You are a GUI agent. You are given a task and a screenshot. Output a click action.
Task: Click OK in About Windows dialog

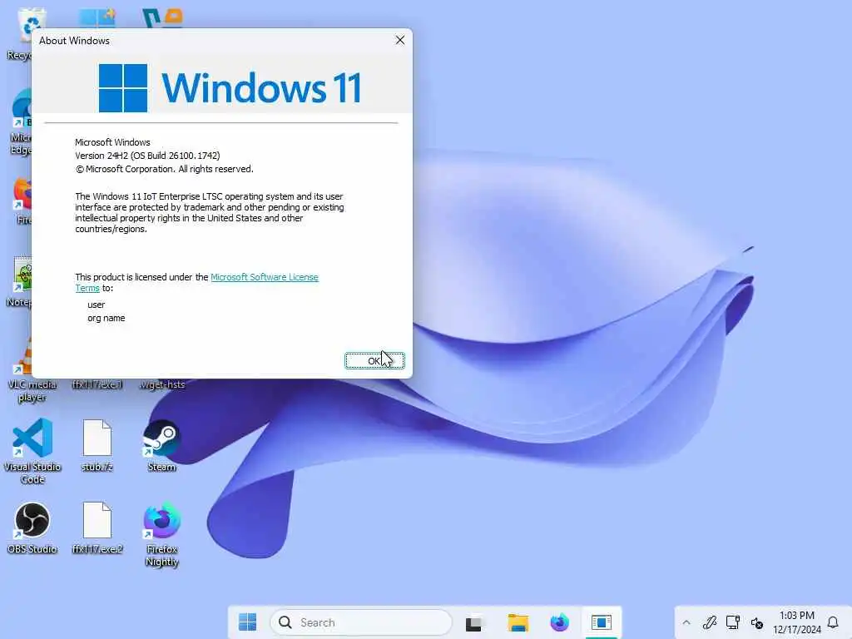click(374, 361)
